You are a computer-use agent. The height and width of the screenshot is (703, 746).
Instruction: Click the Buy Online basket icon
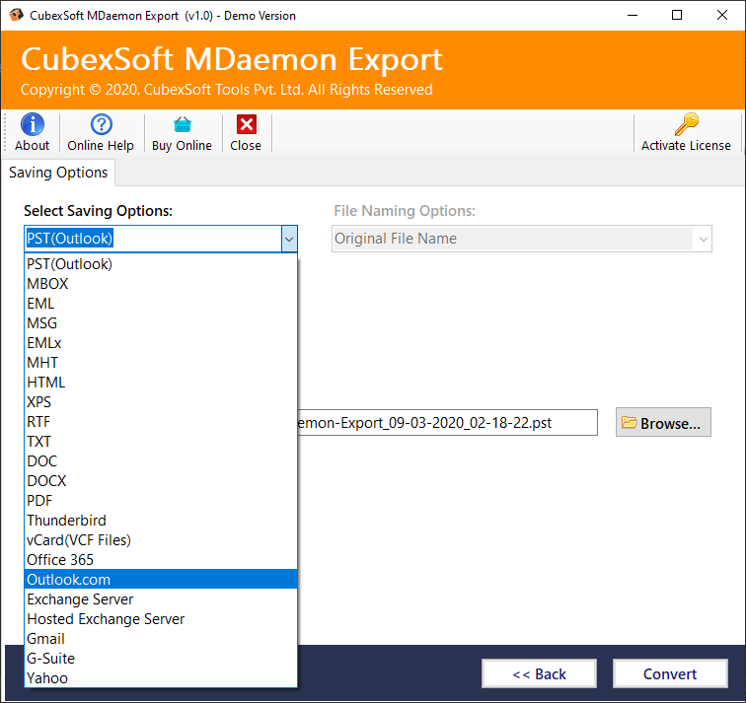(x=182, y=124)
